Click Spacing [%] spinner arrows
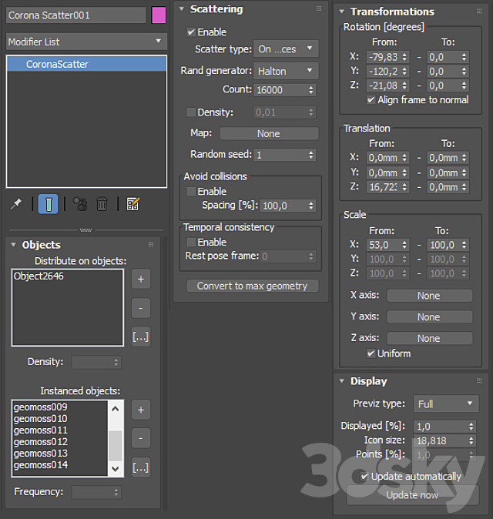This screenshot has height=519, width=493. [x=311, y=206]
